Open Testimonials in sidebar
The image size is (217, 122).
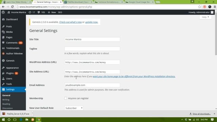point(13,48)
